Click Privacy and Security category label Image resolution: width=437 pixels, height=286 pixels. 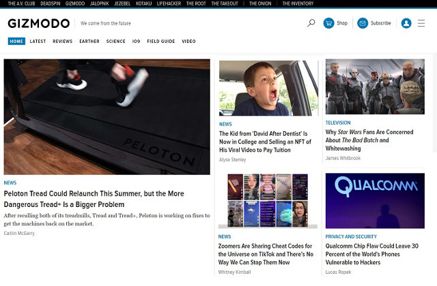click(351, 236)
